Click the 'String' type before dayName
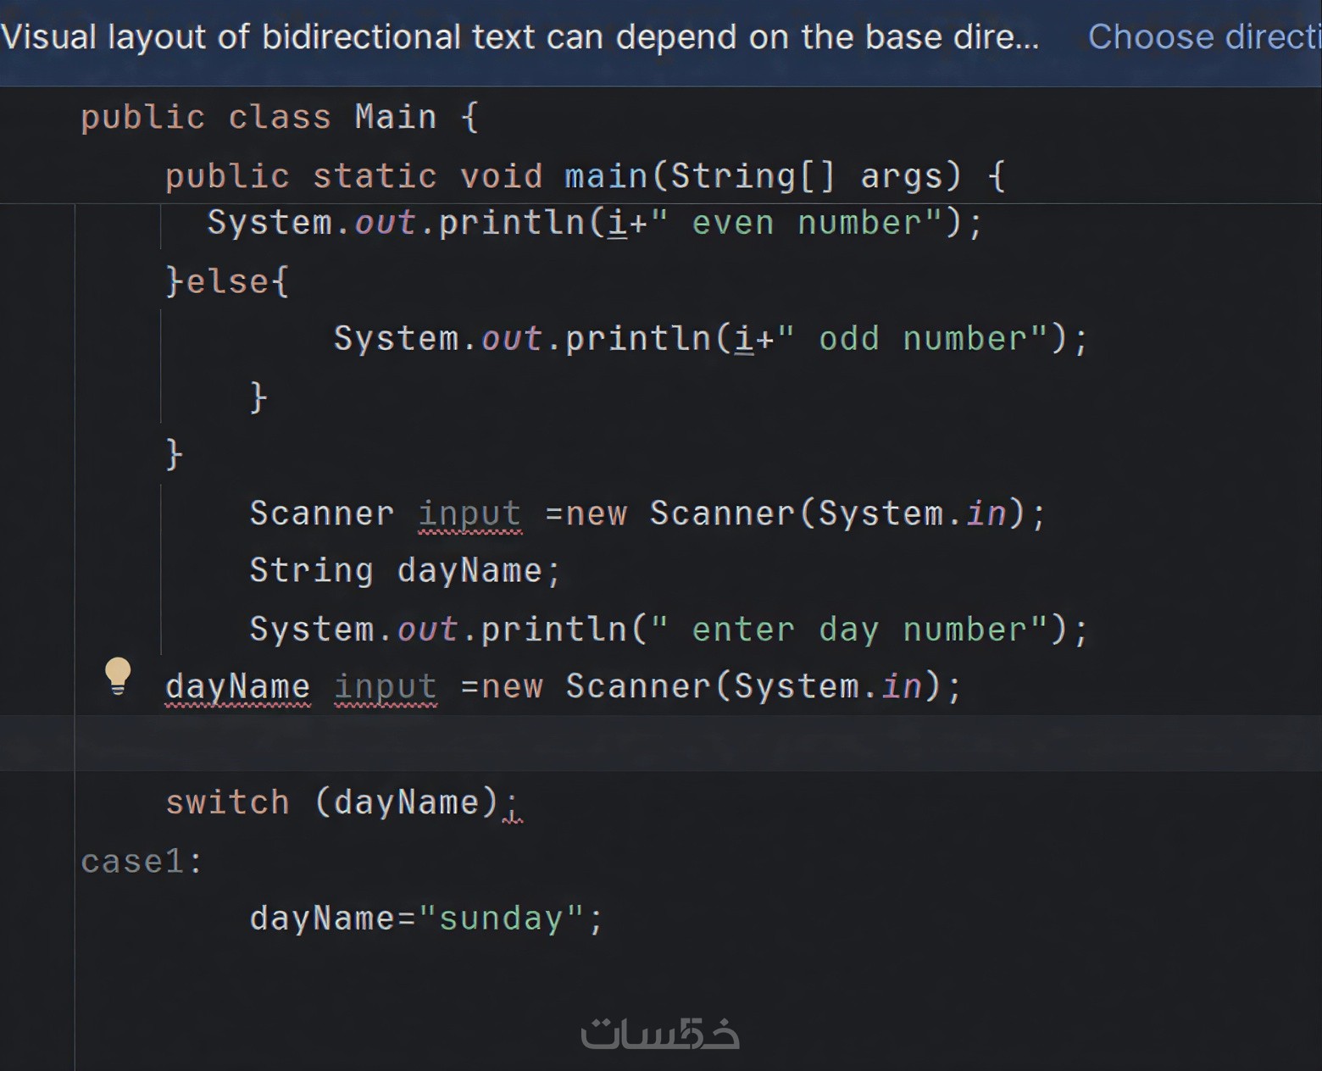The image size is (1322, 1071). tap(311, 571)
